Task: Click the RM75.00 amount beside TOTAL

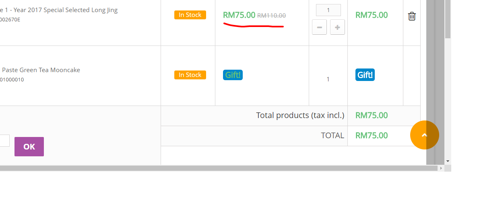Action: pos(372,135)
